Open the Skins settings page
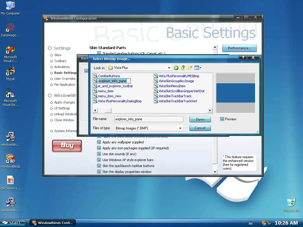The image size is (303, 227). 58,55
